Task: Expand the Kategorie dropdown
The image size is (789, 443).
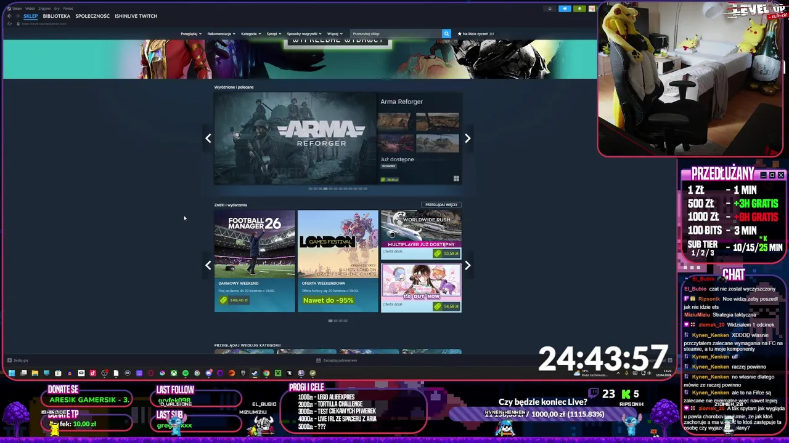Action: tap(251, 34)
